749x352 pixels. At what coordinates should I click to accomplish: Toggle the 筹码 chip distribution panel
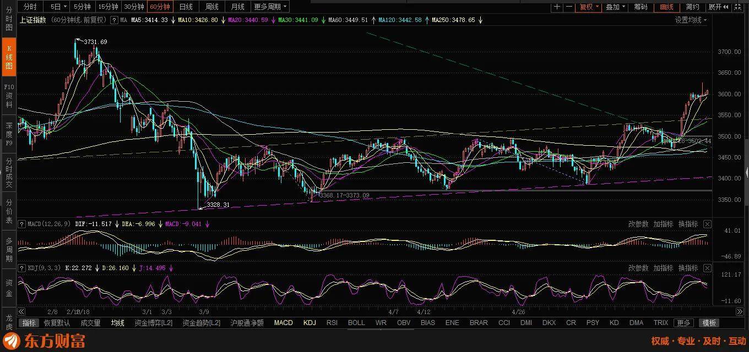641,7
